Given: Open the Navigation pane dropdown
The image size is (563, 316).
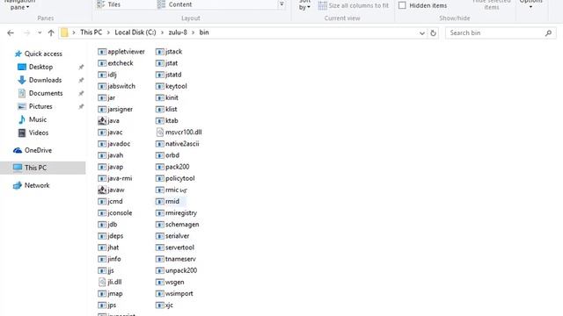Looking at the screenshot, I should [19, 5].
